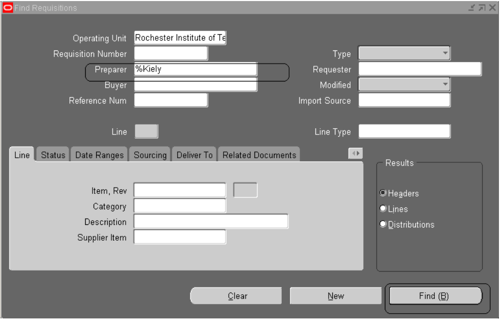Select the Lines results radio button
The height and width of the screenshot is (320, 500).
(x=384, y=209)
